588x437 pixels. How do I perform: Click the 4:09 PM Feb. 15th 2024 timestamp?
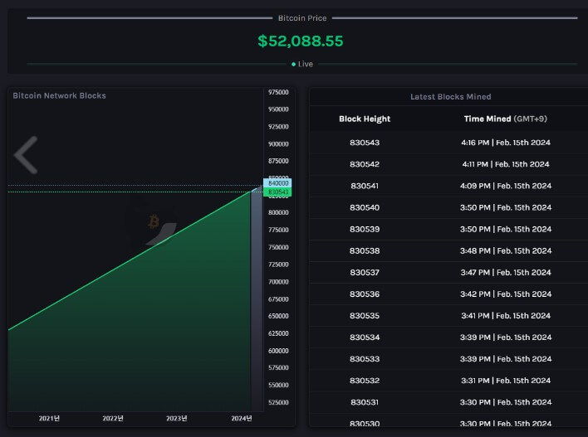point(506,186)
